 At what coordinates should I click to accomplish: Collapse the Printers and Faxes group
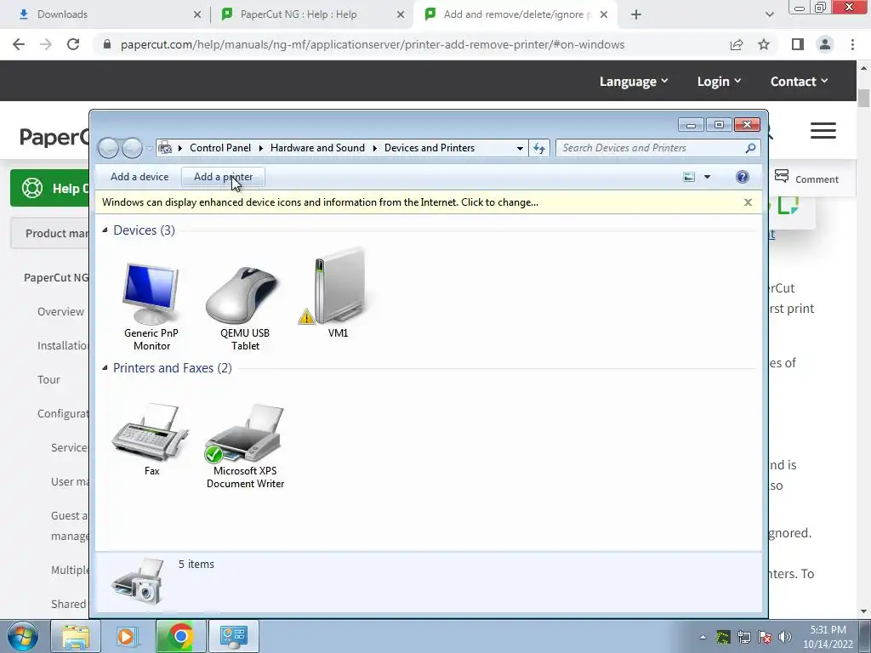[x=105, y=367]
